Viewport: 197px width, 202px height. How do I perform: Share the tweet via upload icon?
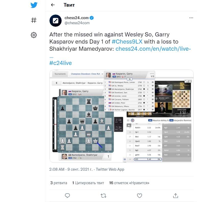point(176,196)
